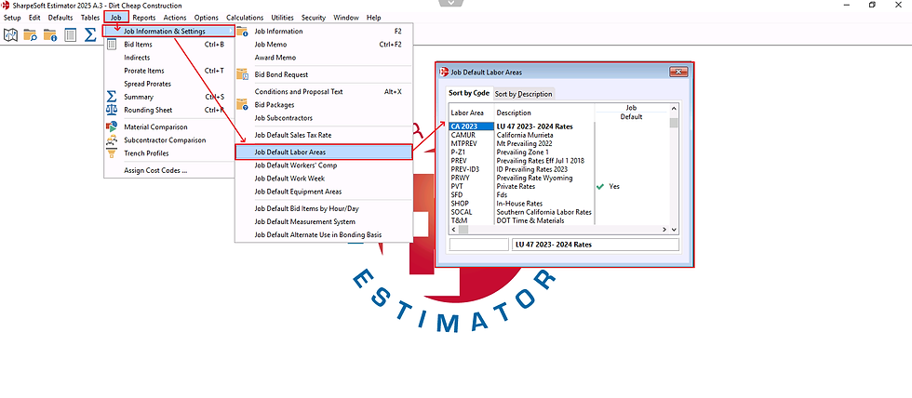This screenshot has height=398, width=912.
Task: Click the up arrow of the labor area scrollbar
Action: [674, 108]
